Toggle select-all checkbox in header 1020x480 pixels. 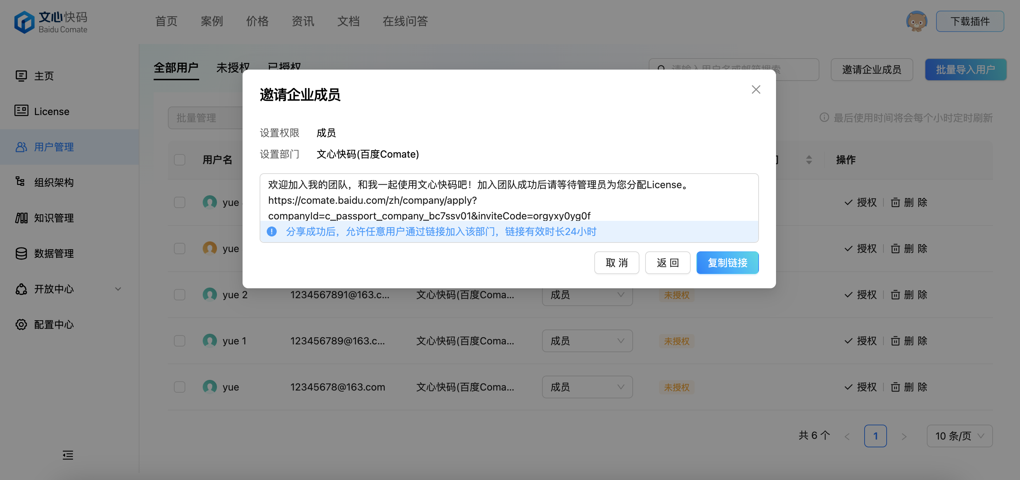point(180,160)
